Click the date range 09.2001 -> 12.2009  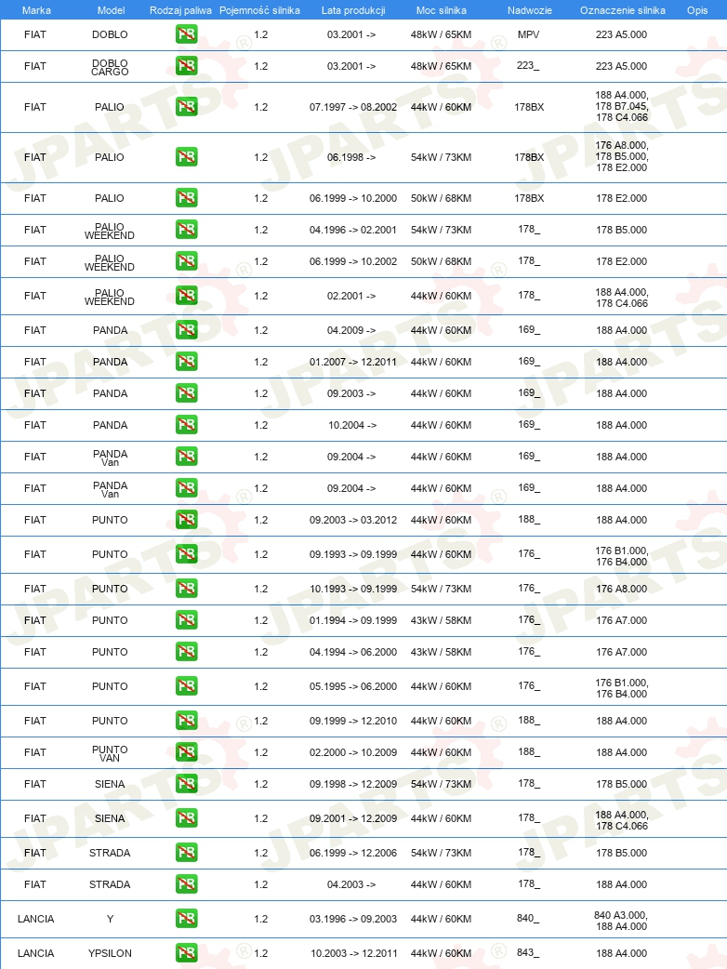[353, 819]
